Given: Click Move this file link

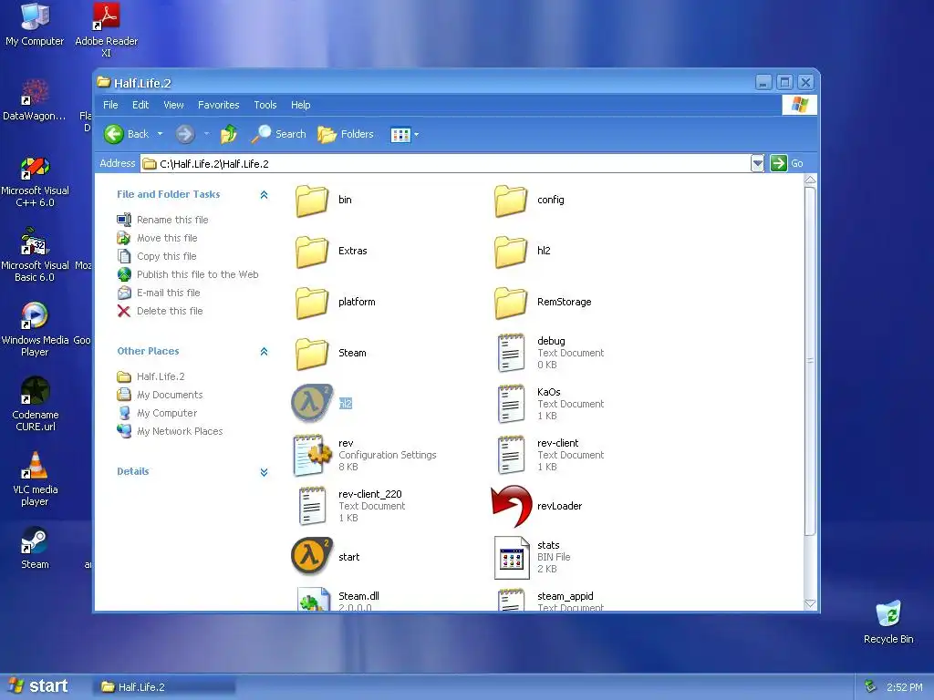Looking at the screenshot, I should tap(167, 238).
